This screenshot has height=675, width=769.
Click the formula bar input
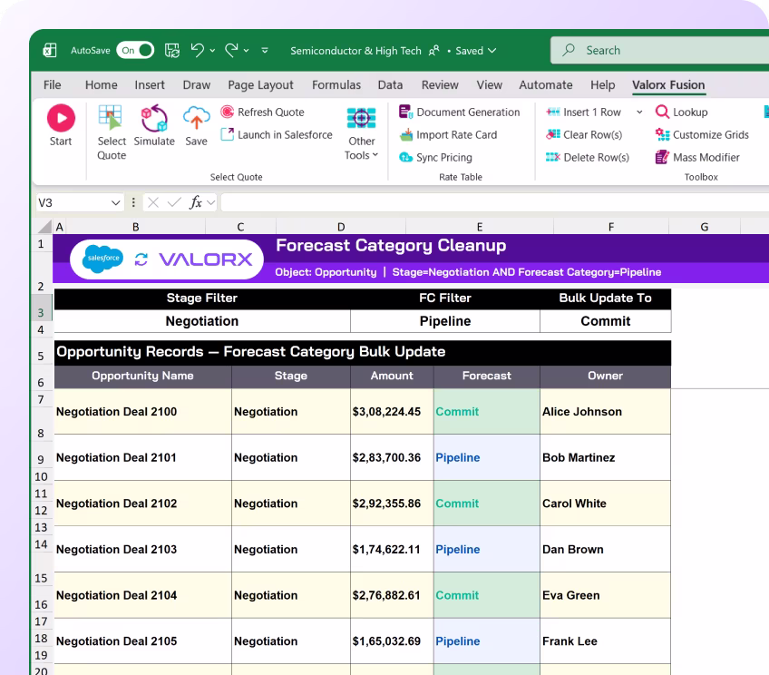494,202
